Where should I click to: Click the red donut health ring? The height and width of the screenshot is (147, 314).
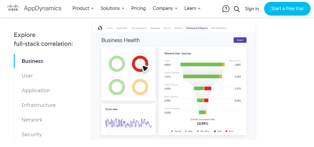140,64
